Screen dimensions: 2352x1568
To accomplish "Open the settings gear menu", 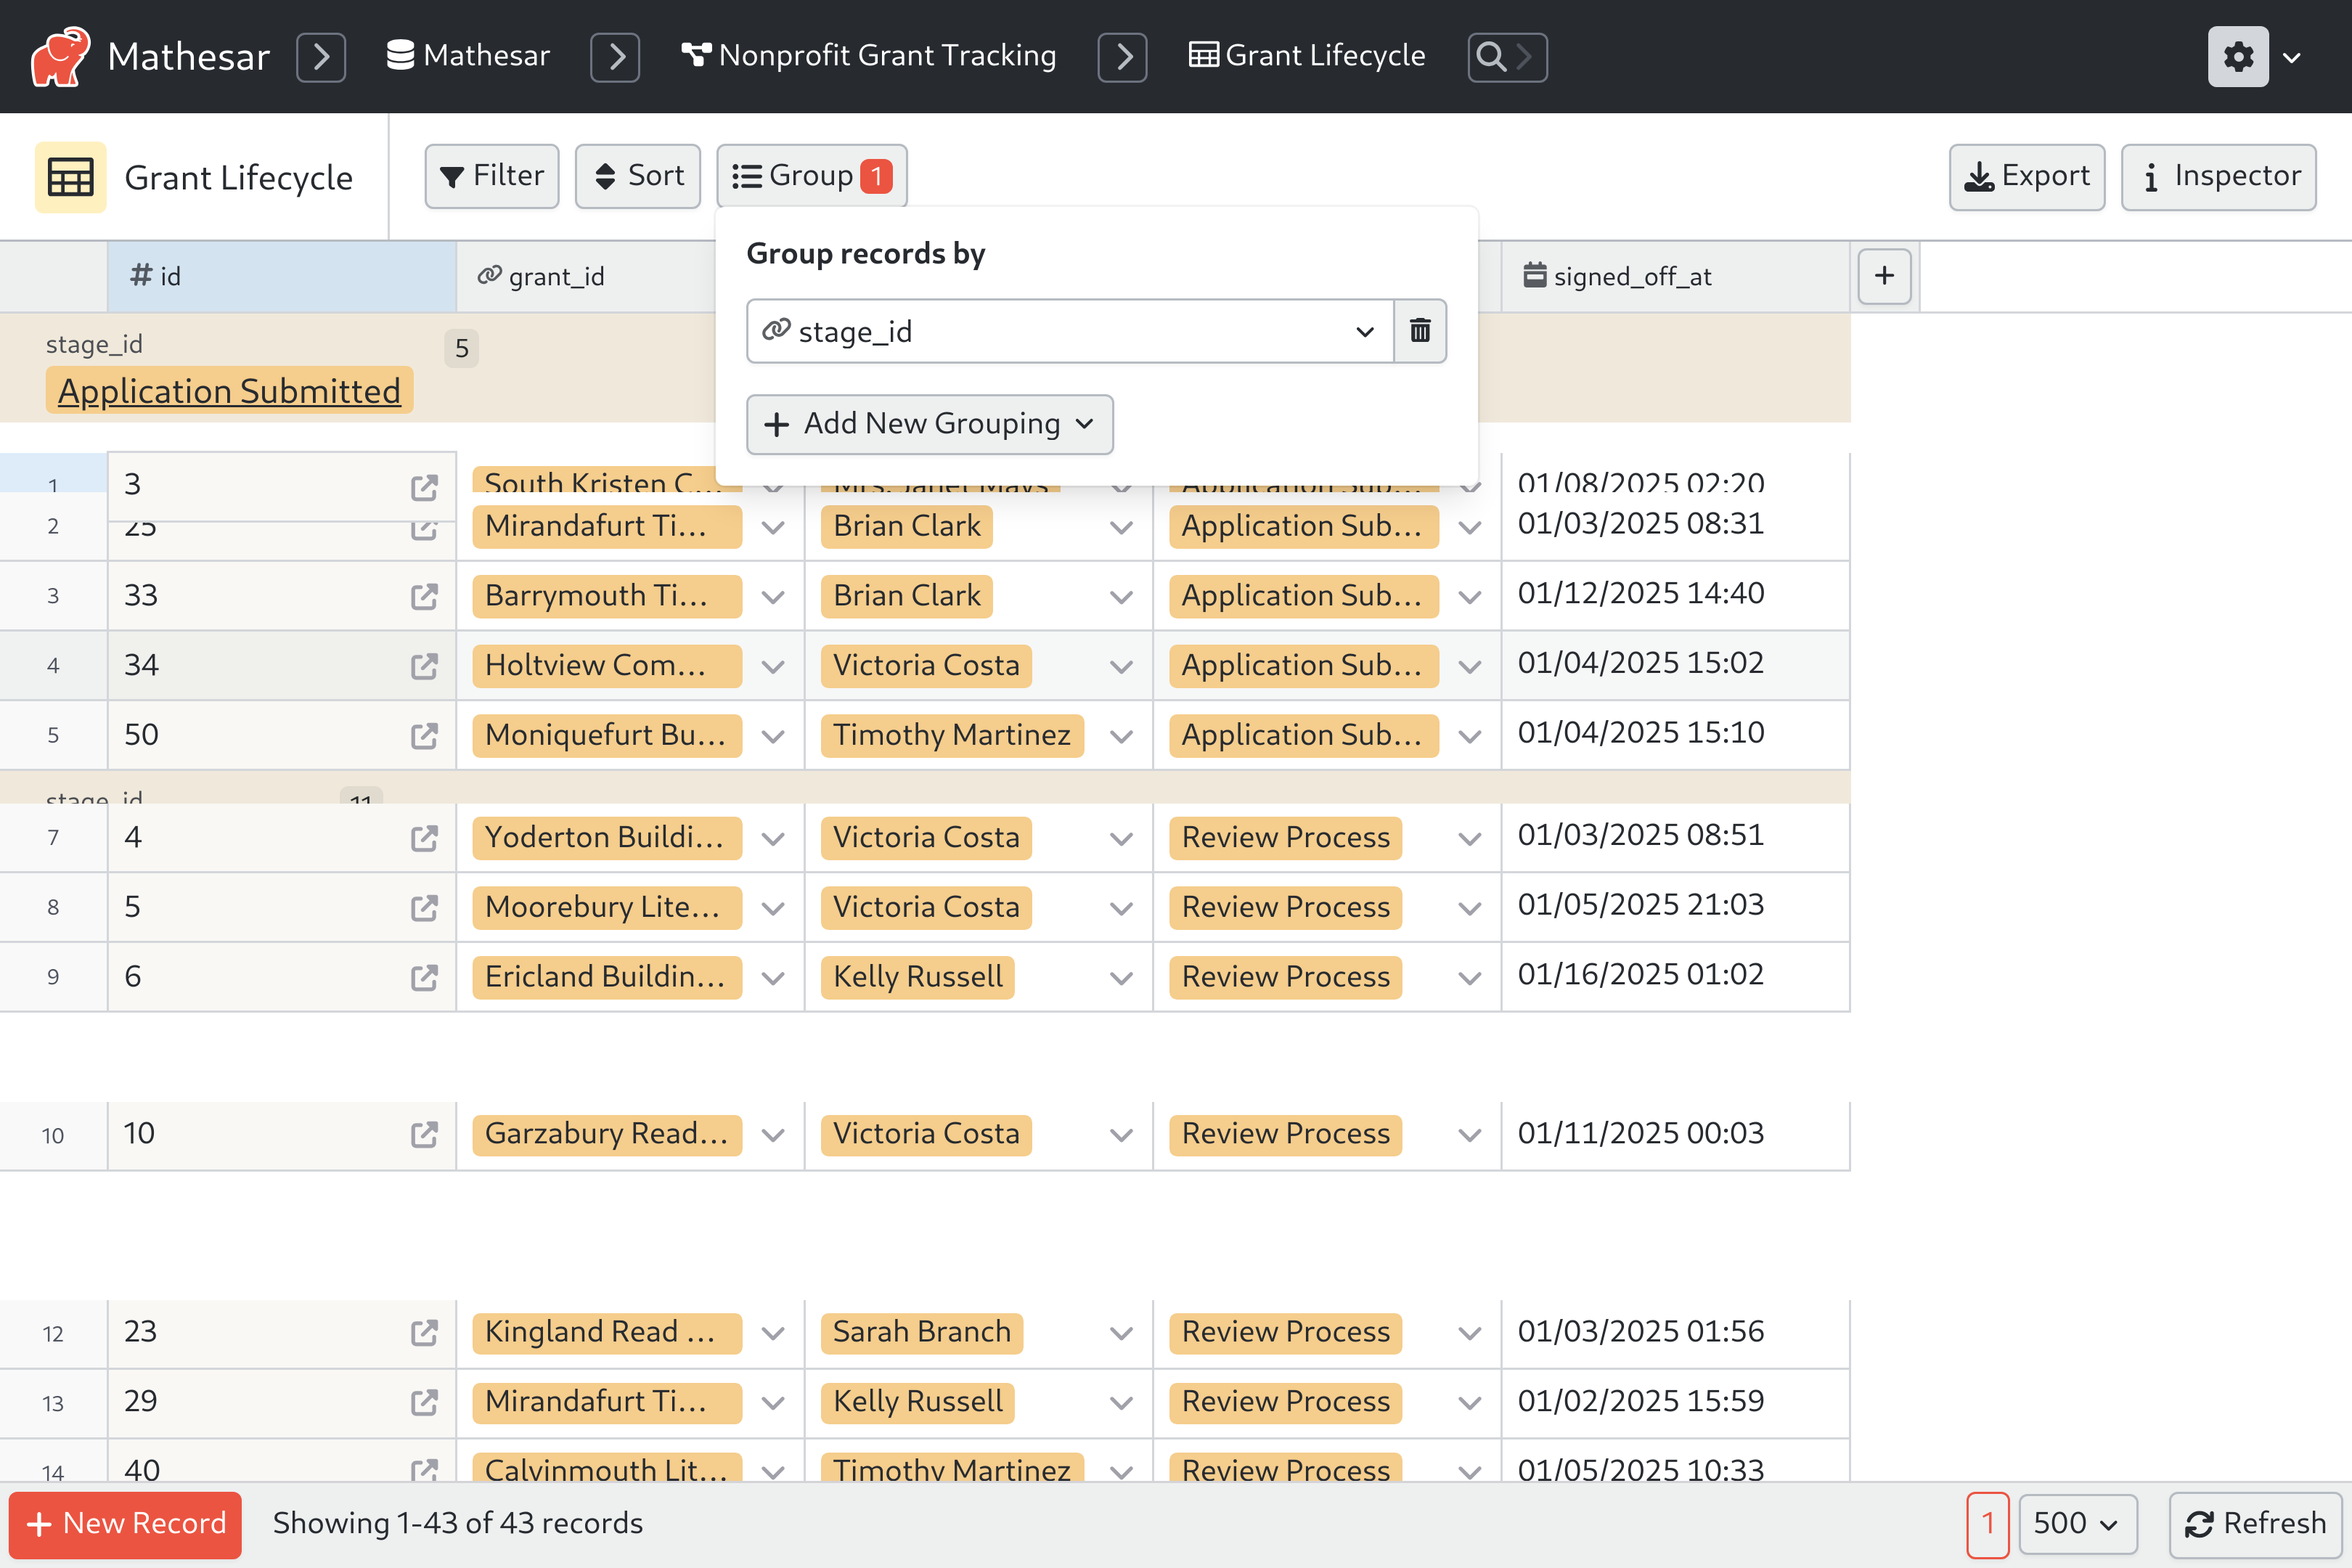I will tap(2238, 57).
